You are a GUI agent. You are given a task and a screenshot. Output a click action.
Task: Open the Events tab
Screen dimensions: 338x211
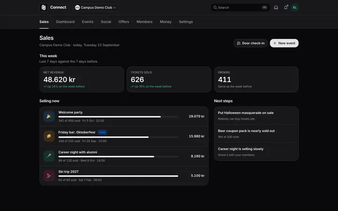pos(87,22)
